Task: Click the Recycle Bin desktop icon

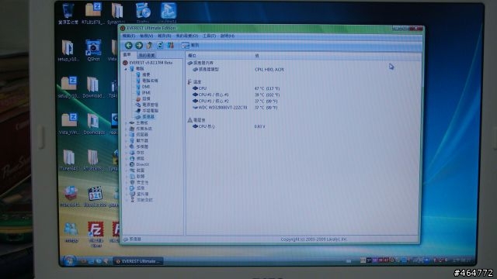Action: click(x=68, y=13)
